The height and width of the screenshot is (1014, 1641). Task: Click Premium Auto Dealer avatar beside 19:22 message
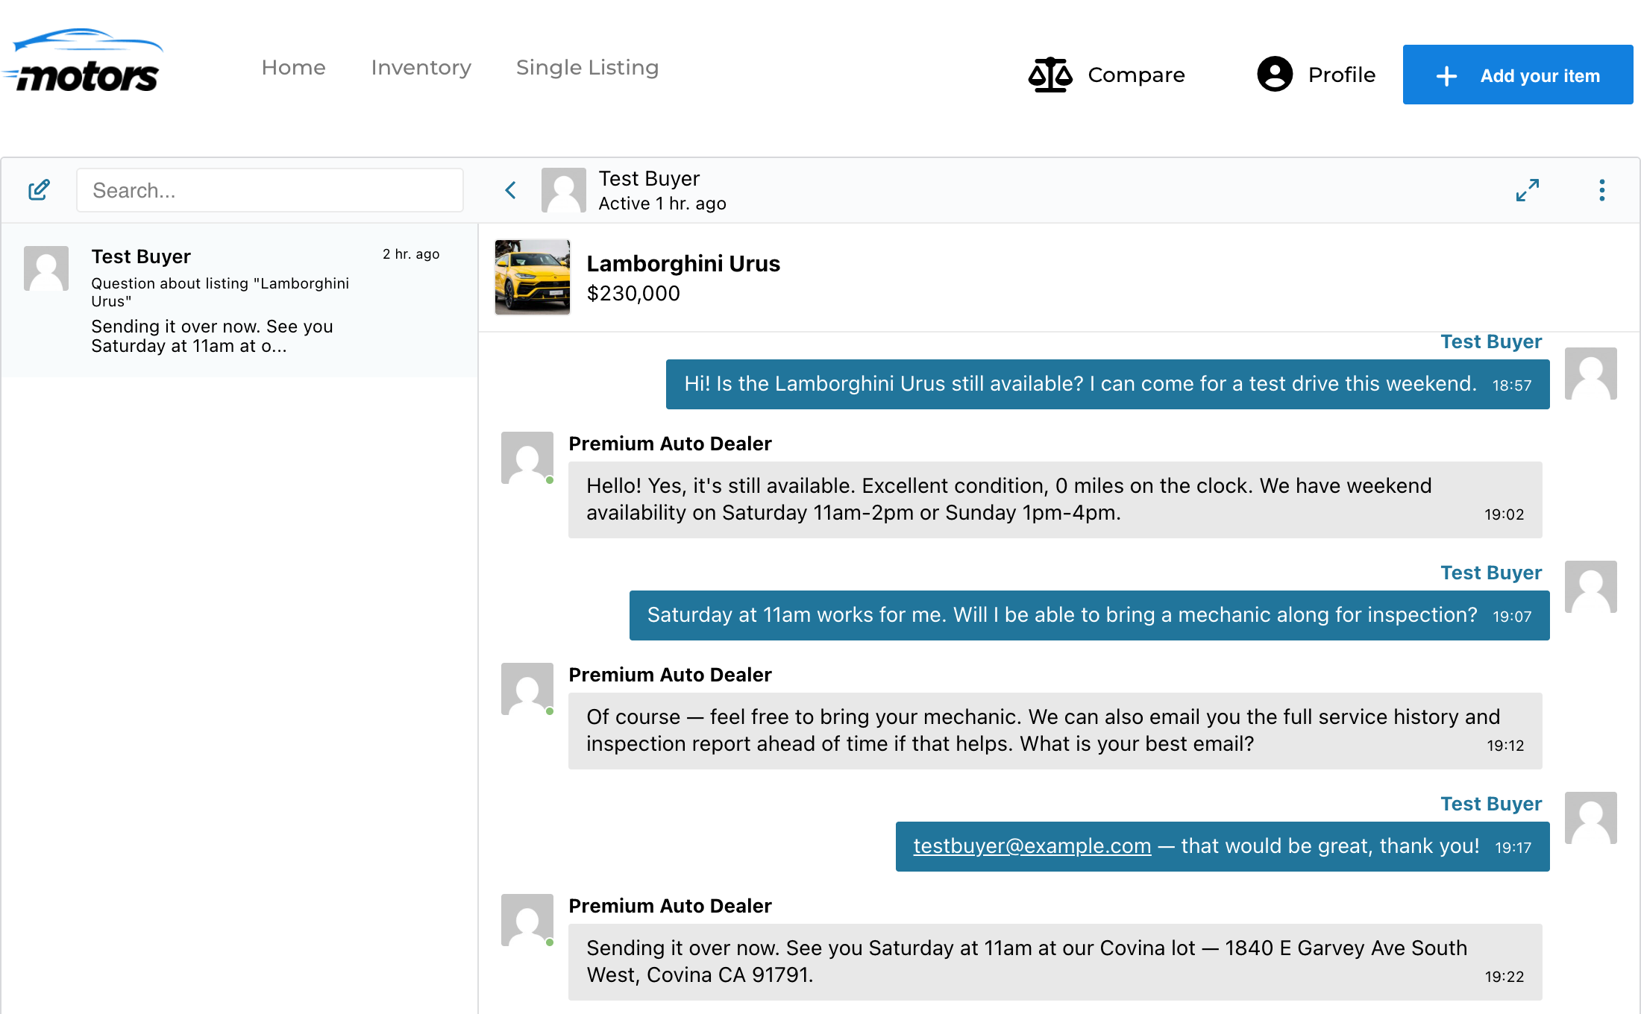(x=527, y=920)
